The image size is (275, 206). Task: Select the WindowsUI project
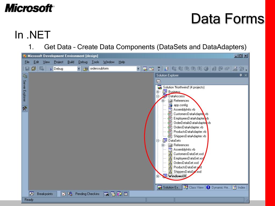pyautogui.click(x=177, y=176)
